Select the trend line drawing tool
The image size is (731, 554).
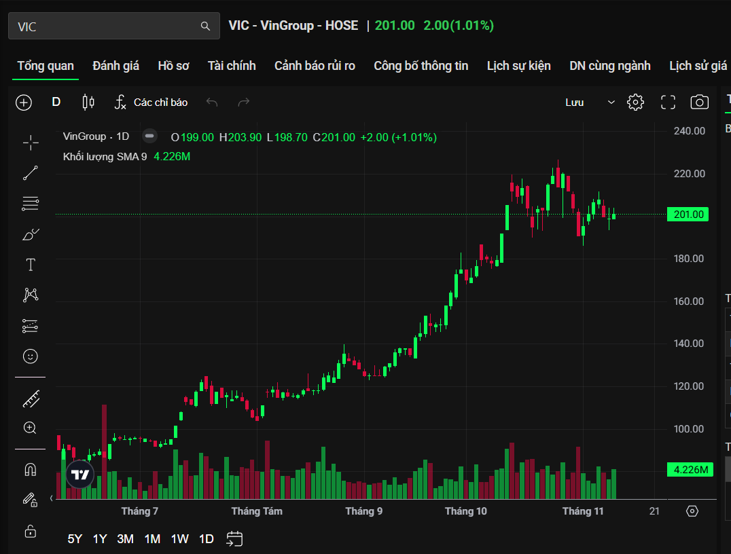tap(31, 173)
